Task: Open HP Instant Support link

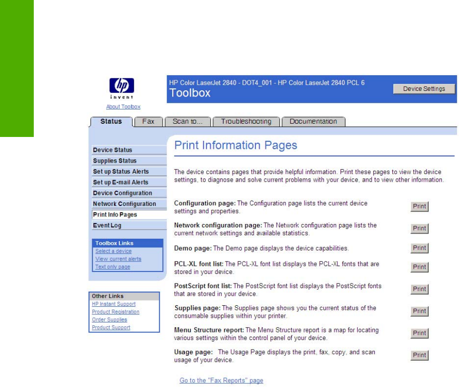Action: 114,304
